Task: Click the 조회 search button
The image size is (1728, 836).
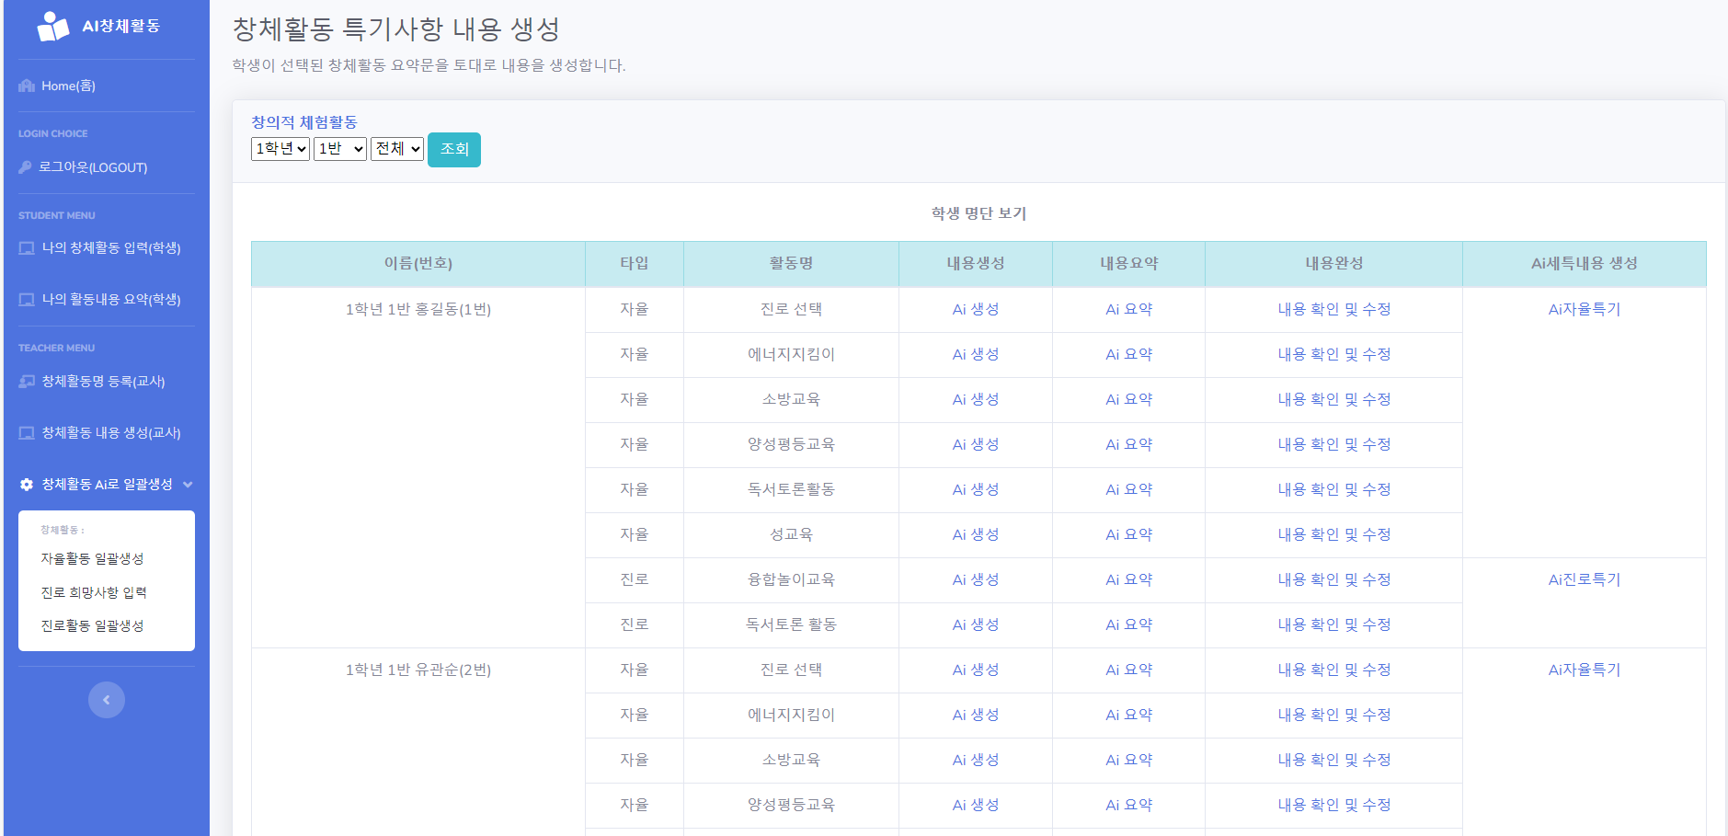Action: (x=454, y=149)
